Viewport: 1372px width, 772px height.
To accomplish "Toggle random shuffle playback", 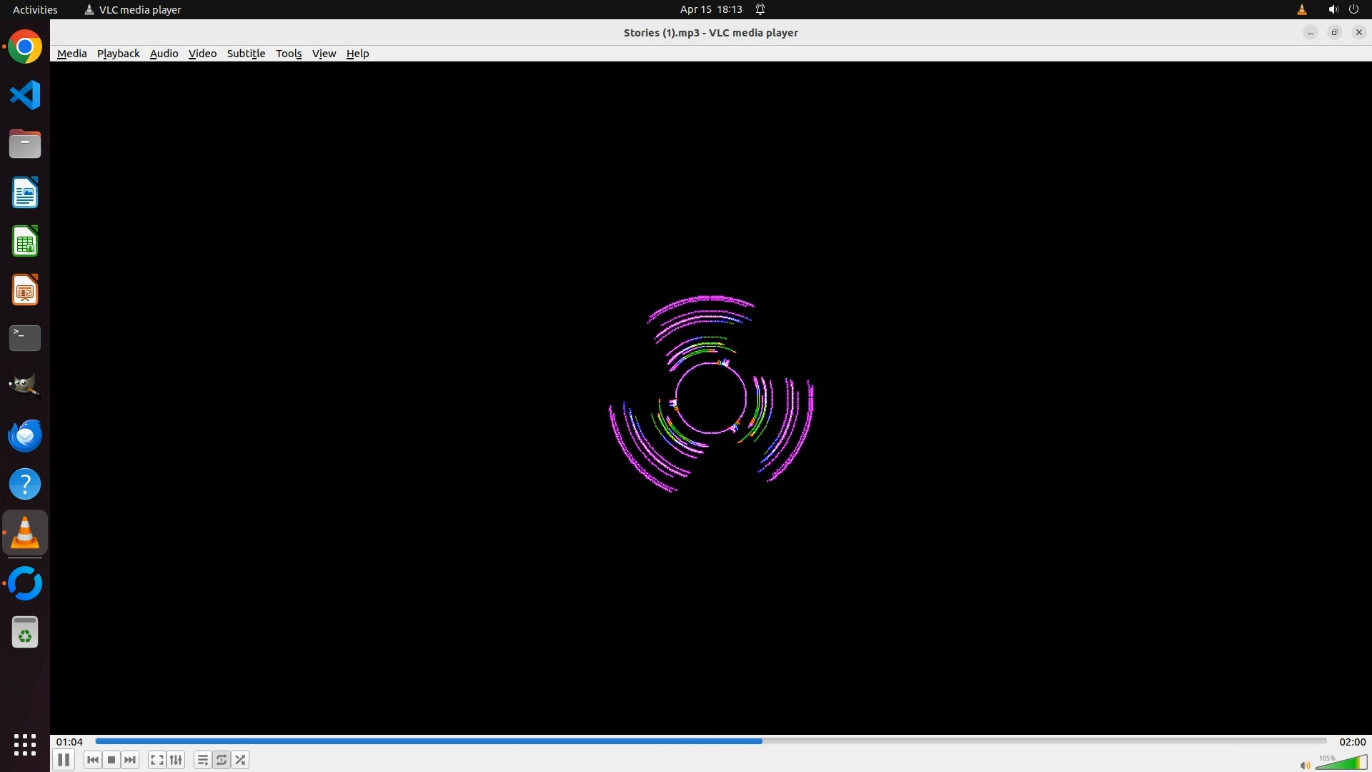I will coord(241,760).
